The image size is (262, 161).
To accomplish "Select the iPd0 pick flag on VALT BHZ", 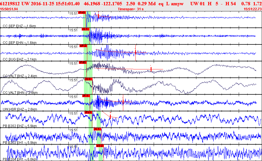I will coord(82,62).
